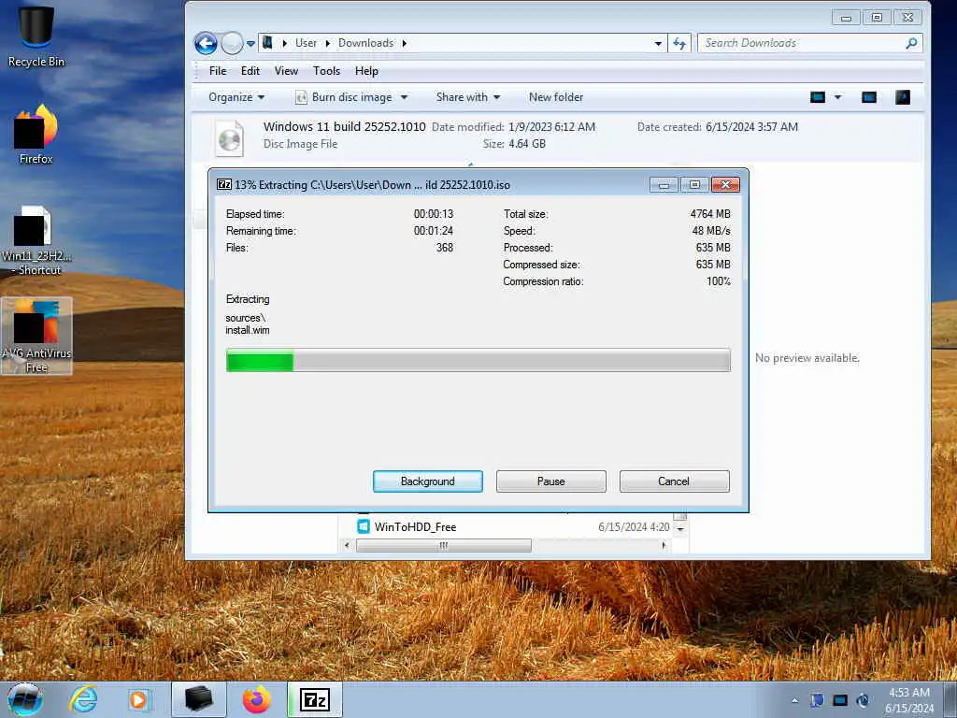Open the Recycle Bin desktop icon

(x=36, y=36)
